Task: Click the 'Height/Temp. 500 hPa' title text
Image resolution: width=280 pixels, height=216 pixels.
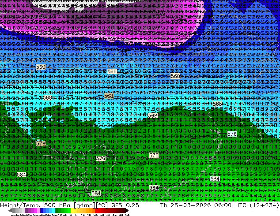Action: pos(35,205)
